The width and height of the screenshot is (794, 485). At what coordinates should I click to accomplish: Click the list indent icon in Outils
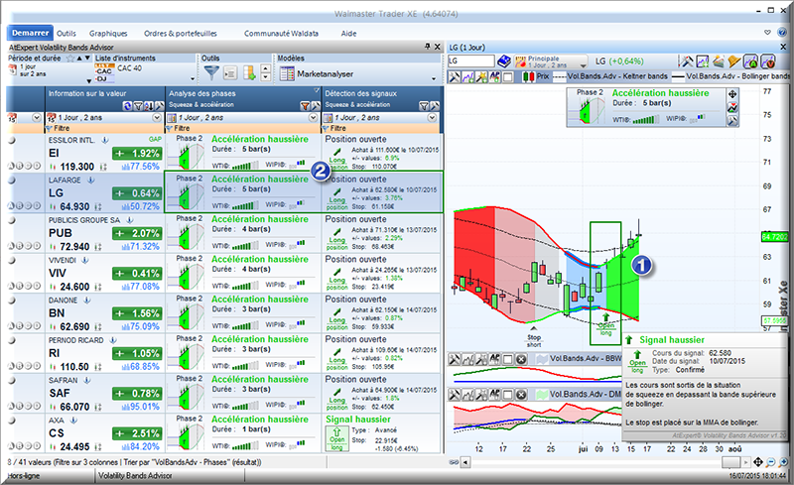click(230, 73)
